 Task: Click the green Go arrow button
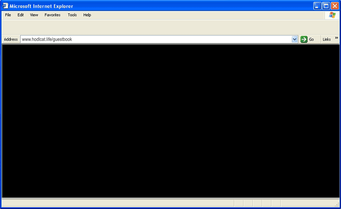[304, 39]
